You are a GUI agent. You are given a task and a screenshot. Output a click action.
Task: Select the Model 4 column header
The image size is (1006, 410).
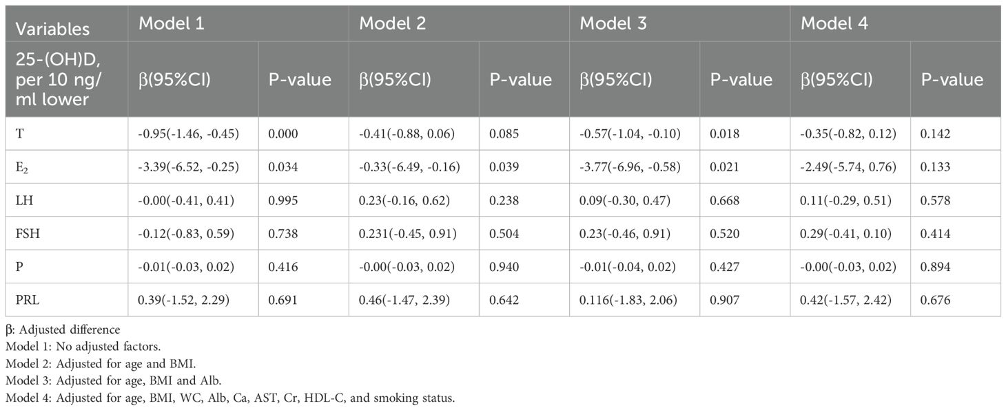[834, 23]
